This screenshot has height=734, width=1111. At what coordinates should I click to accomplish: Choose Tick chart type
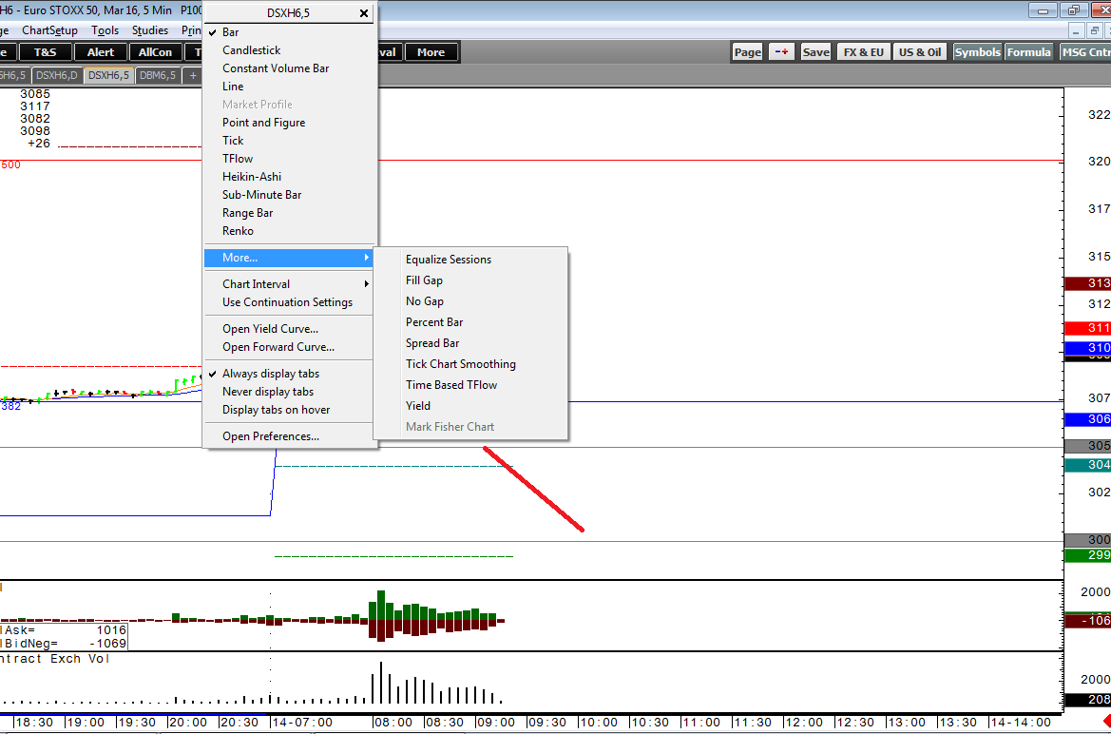coord(233,141)
